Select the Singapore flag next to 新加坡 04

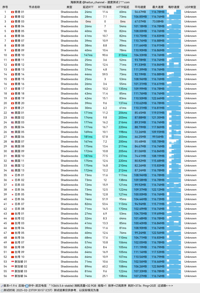pyautogui.click(x=13, y=276)
